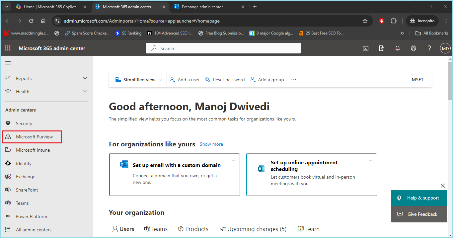Open All admin centers link

pyautogui.click(x=34, y=230)
